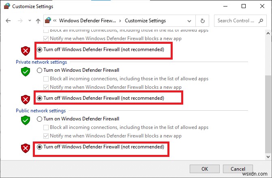Click the Up folder arrow
The width and height of the screenshot is (272, 178).
click(38, 21)
